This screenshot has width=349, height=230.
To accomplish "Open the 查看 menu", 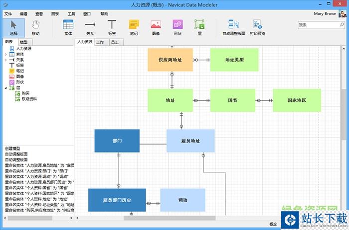I will point(39,14).
